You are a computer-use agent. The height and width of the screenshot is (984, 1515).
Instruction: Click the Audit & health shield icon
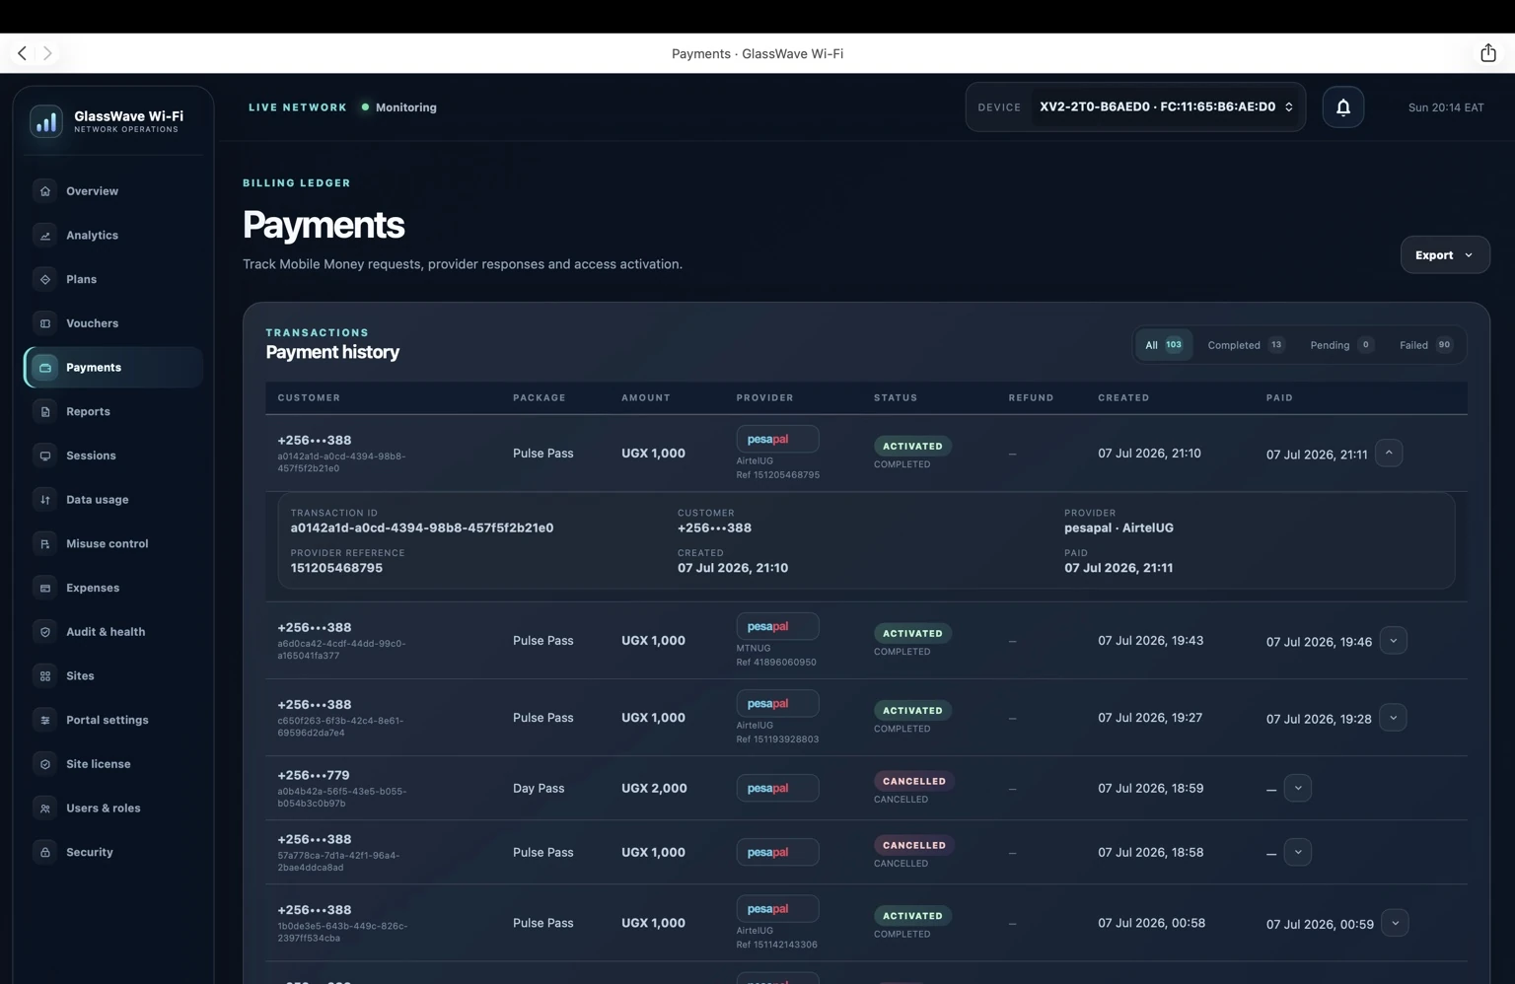44,632
